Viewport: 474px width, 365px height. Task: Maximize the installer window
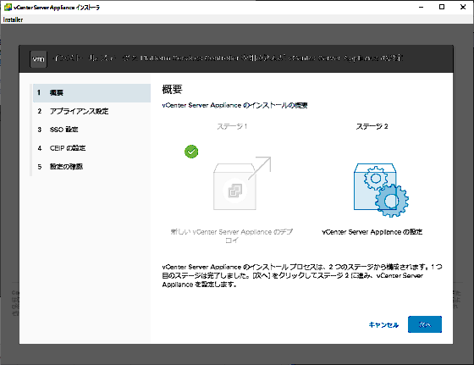(x=442, y=7)
